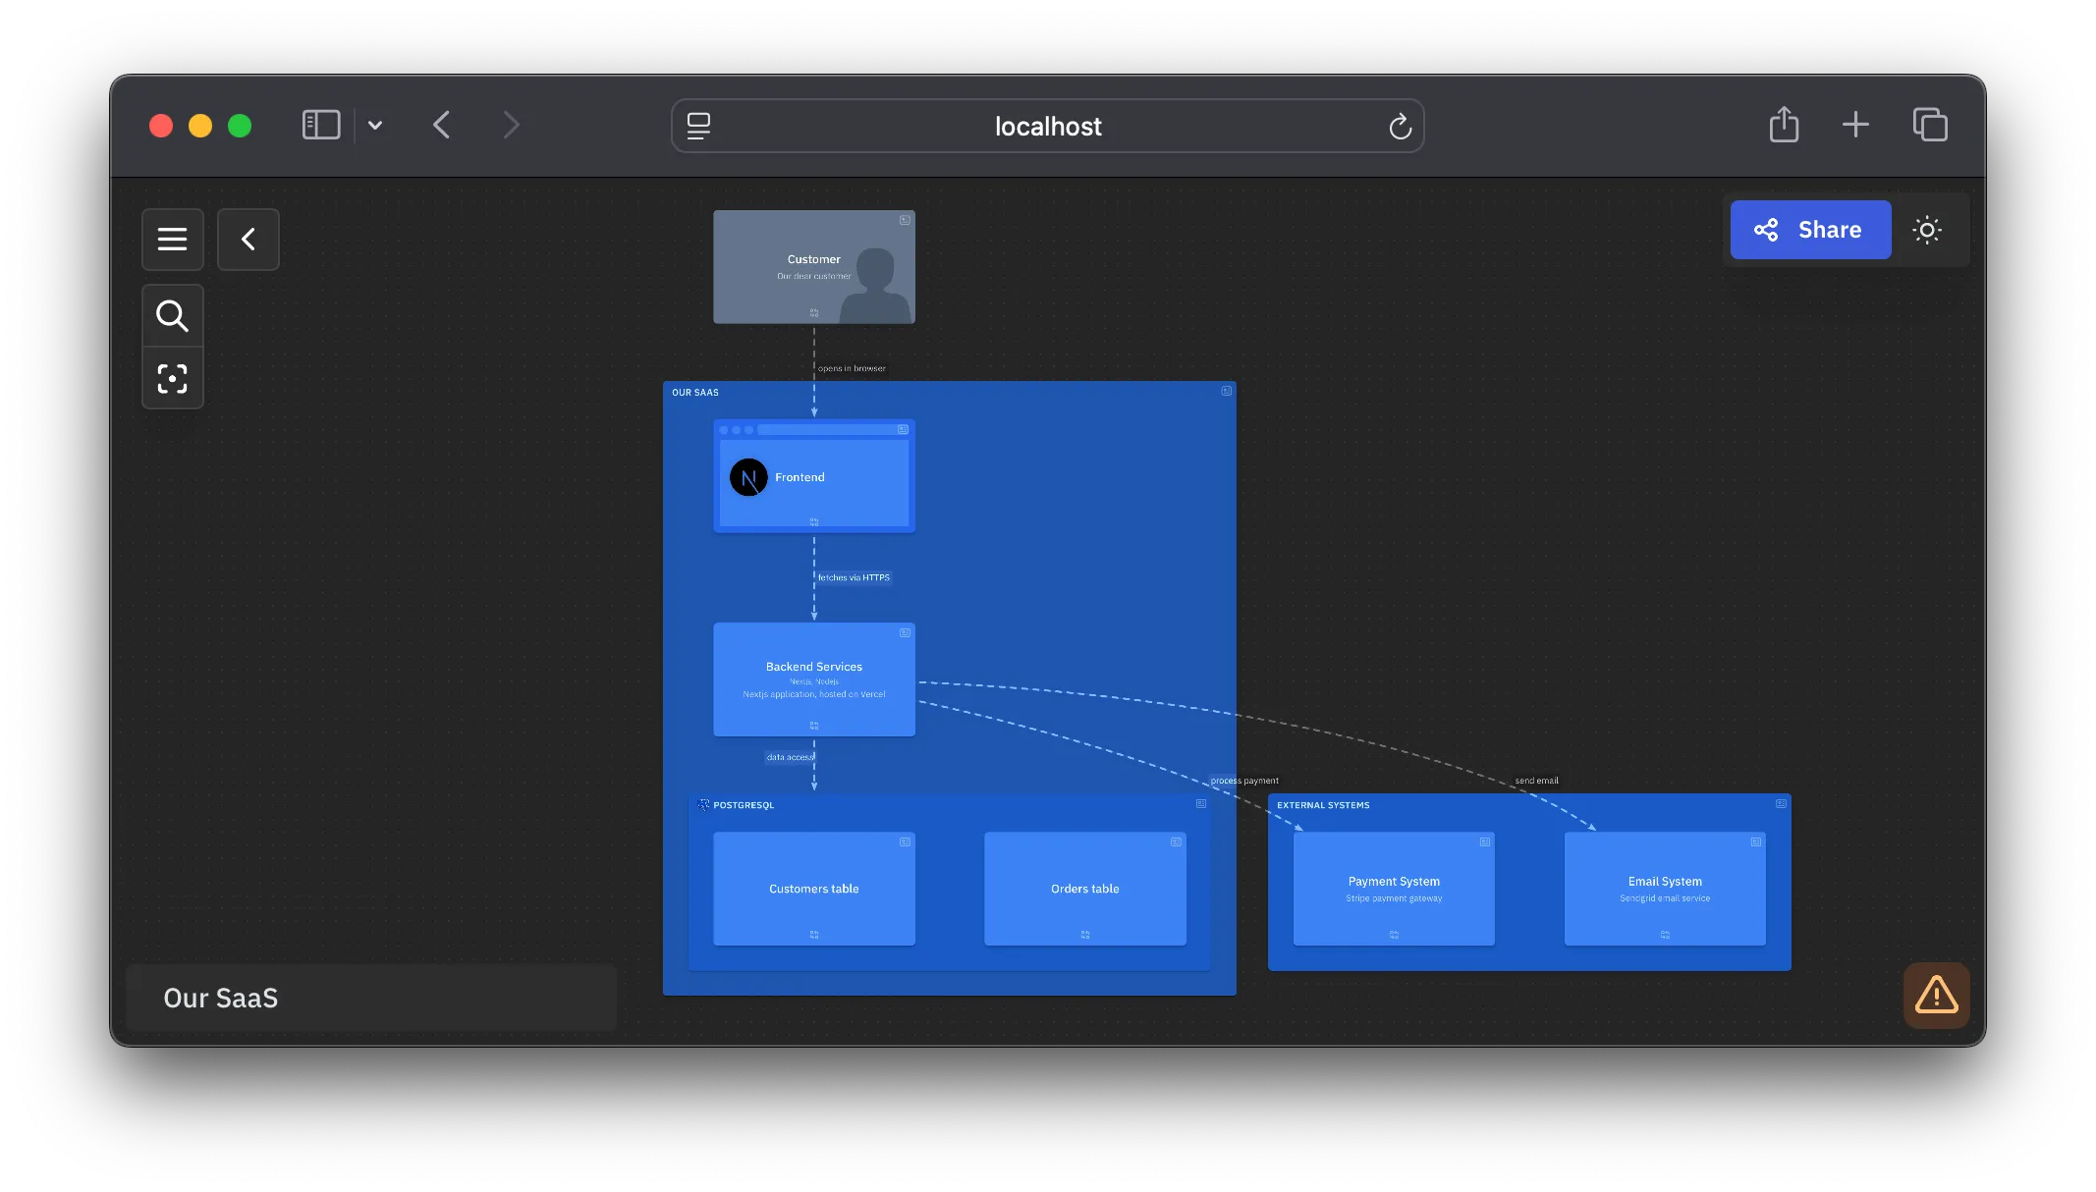Open details icon on Backend Services node

[x=905, y=633]
